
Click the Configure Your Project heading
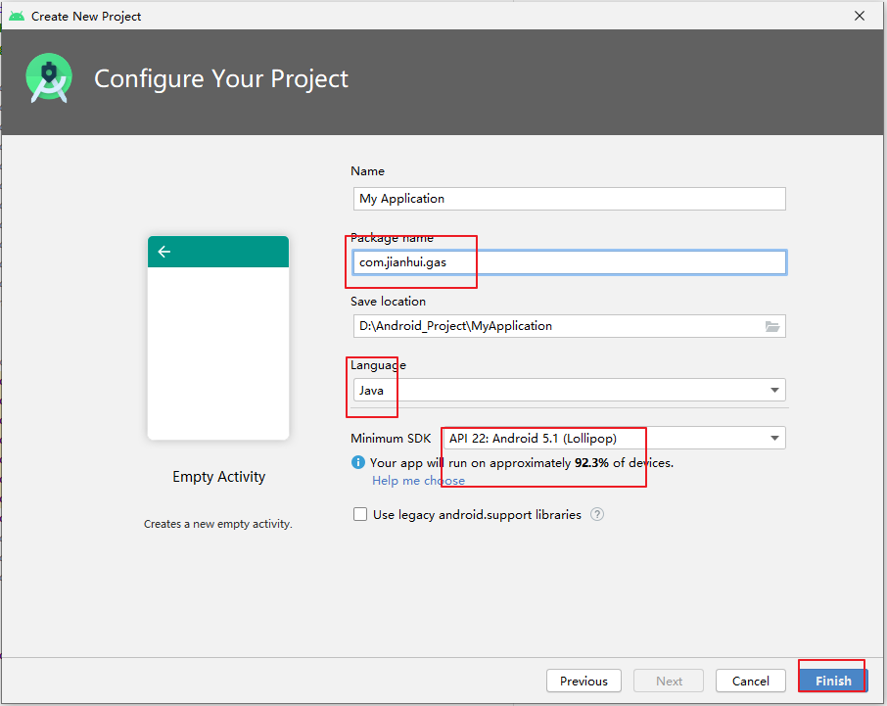[x=221, y=78]
